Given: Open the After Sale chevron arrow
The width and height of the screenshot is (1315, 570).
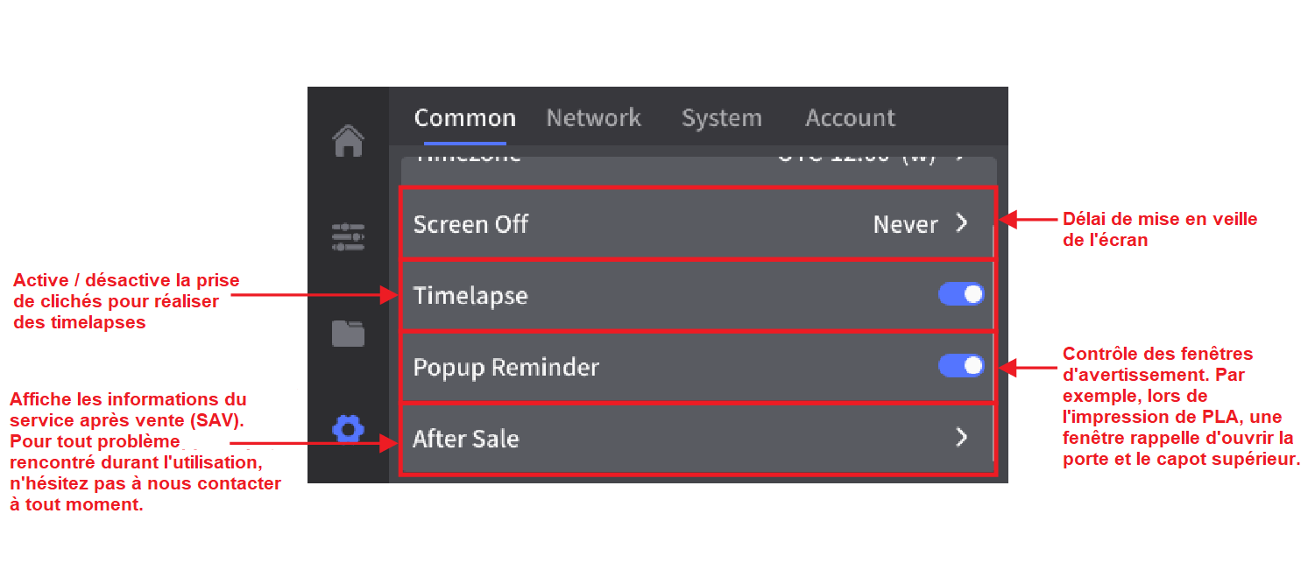Looking at the screenshot, I should tap(962, 437).
